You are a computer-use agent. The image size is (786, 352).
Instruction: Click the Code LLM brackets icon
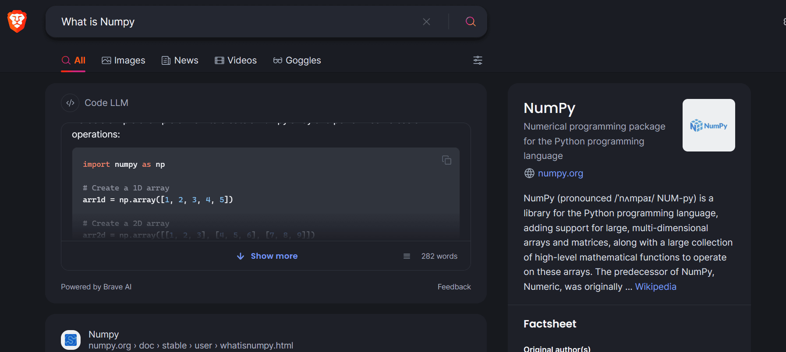coord(70,103)
